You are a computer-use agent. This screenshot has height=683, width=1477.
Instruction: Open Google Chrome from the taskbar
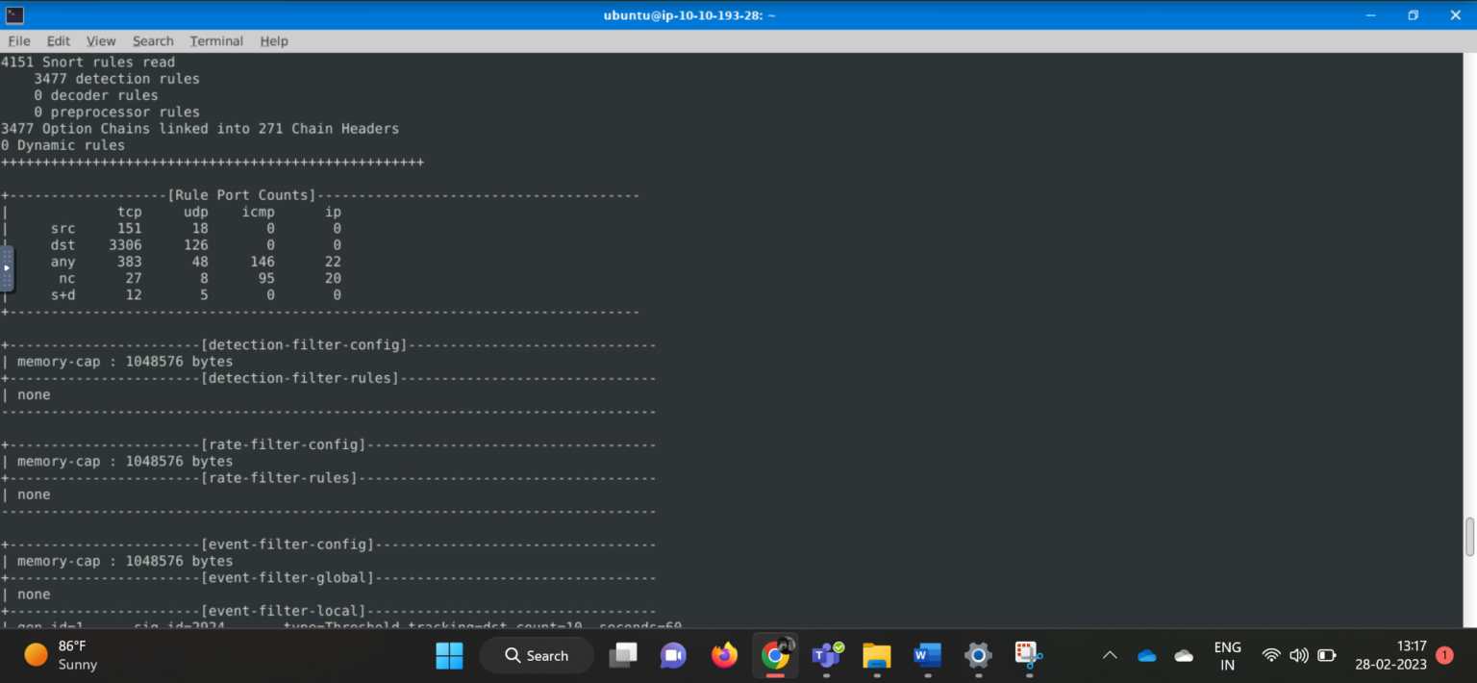click(x=775, y=655)
